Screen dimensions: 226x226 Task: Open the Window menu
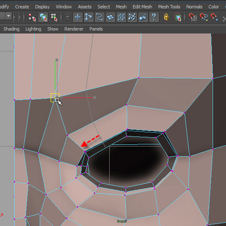pos(64,7)
